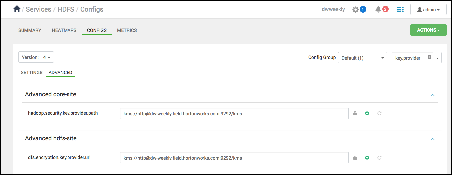452x175 pixels.
Task: Open Config Group Default dropdown
Action: [362, 58]
